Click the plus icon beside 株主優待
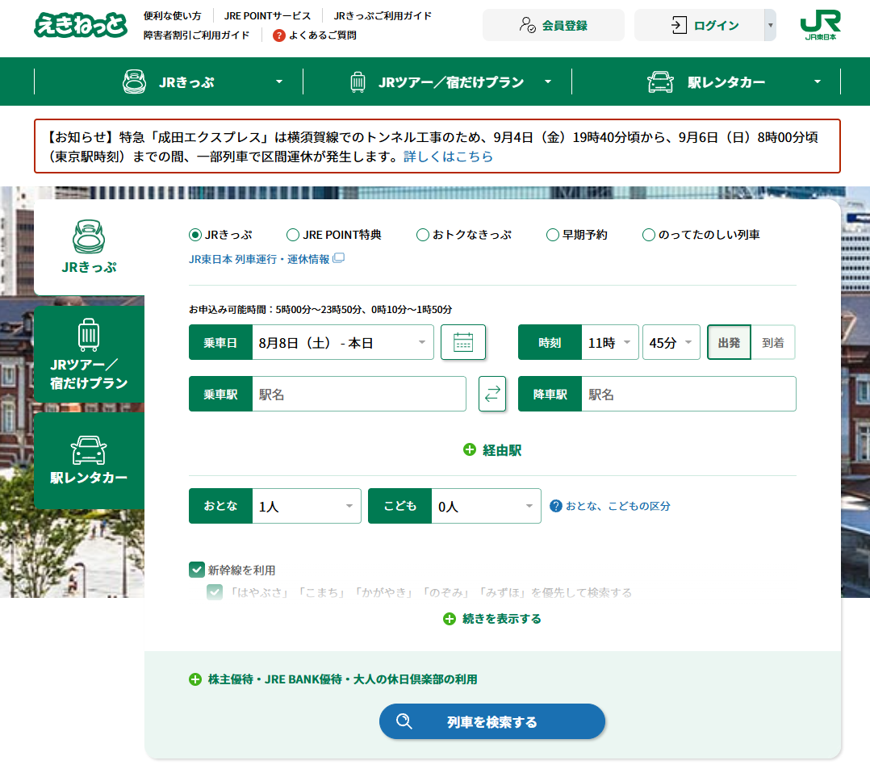Viewport: 870px width, 777px height. click(195, 679)
